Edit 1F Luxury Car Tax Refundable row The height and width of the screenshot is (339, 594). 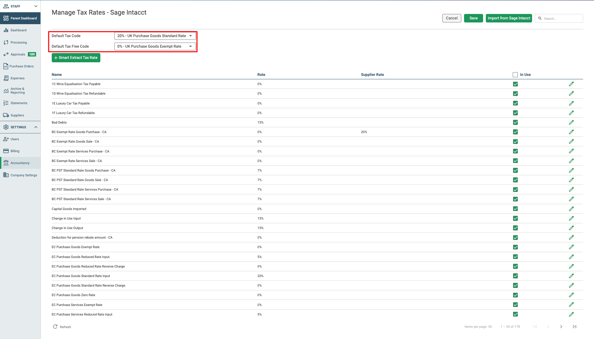coord(571,113)
